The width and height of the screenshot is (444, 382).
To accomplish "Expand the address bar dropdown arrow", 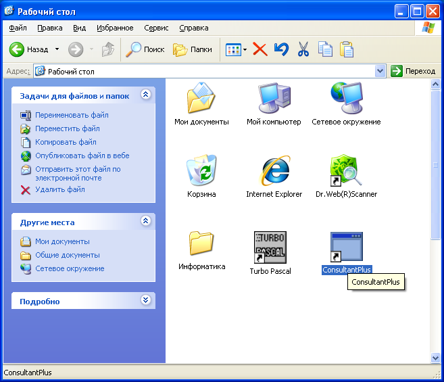I will (x=380, y=72).
